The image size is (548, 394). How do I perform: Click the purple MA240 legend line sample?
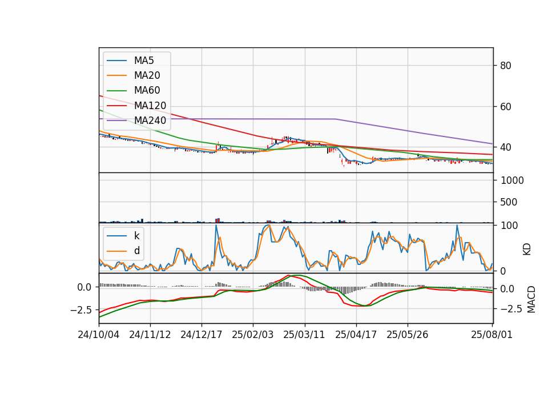click(116, 120)
